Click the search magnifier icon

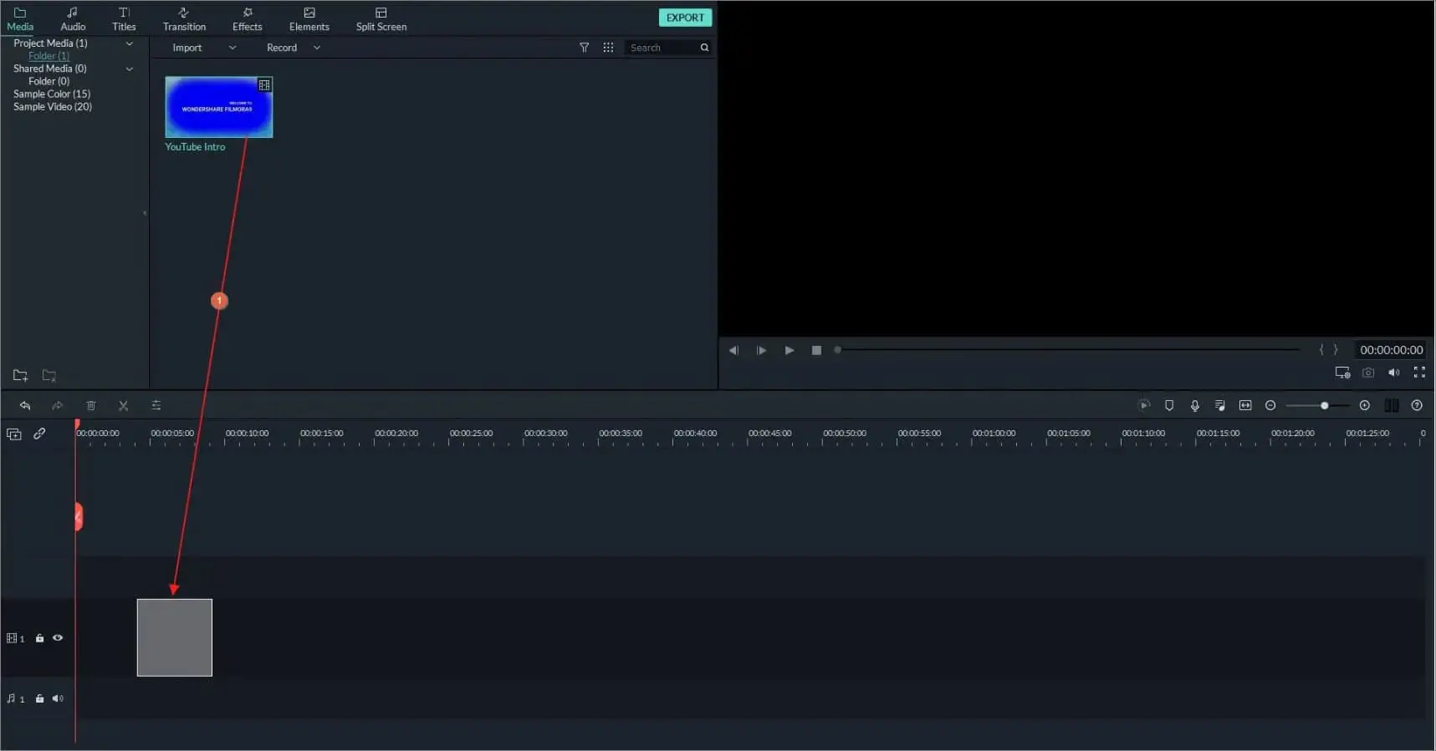(x=704, y=48)
